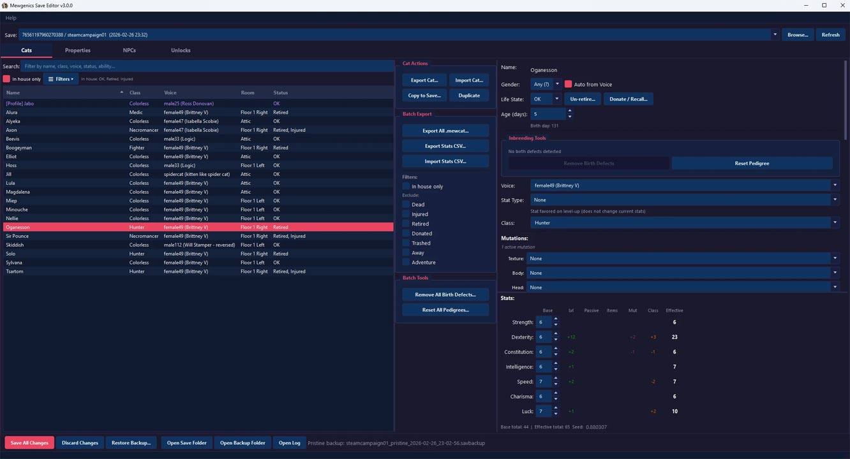
Task: Open the Filters menu button
Action: pos(61,79)
